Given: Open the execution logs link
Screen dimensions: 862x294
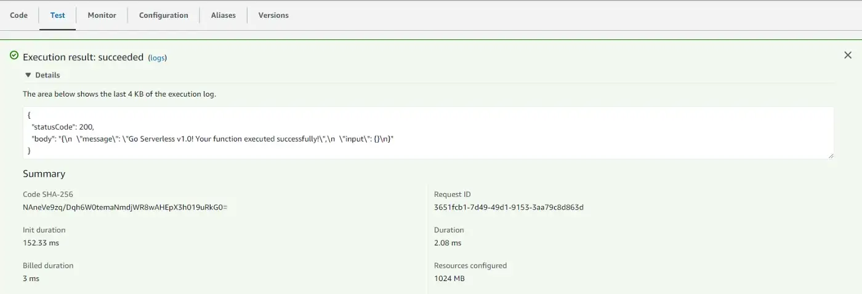Looking at the screenshot, I should tap(158, 58).
